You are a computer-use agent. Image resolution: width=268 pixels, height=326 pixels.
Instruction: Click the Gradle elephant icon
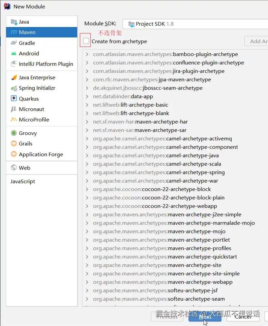point(14,43)
